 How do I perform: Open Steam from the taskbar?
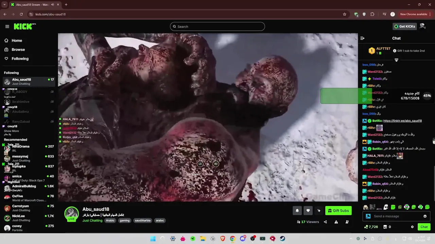click(x=282, y=239)
